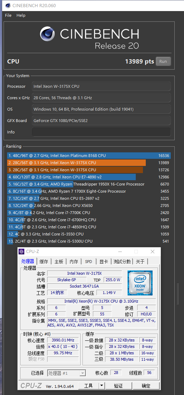Open the File menu
Image resolution: width=184 pixels, height=395 pixels.
(x=8, y=15)
